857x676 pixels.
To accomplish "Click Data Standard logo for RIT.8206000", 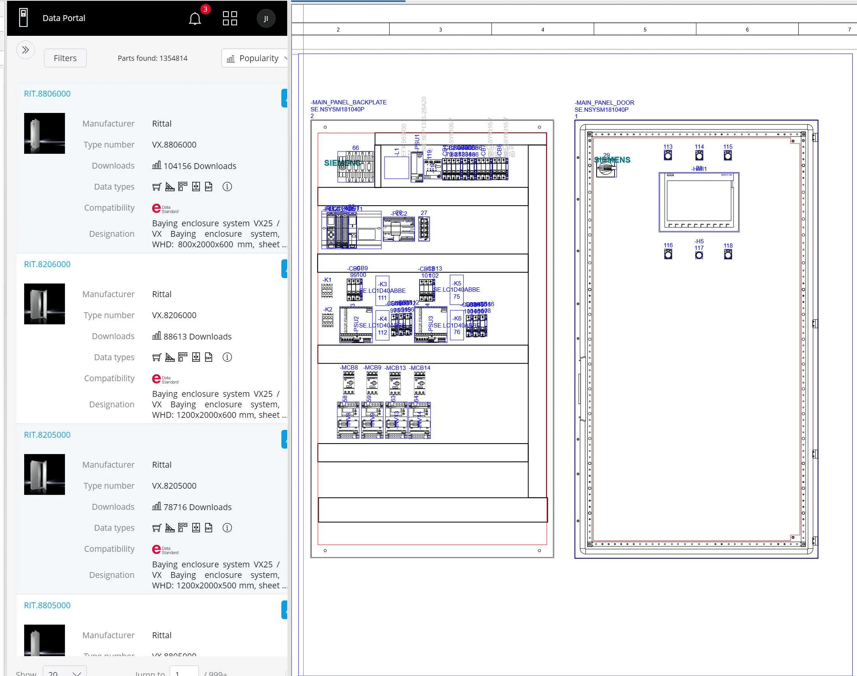I will tap(165, 379).
